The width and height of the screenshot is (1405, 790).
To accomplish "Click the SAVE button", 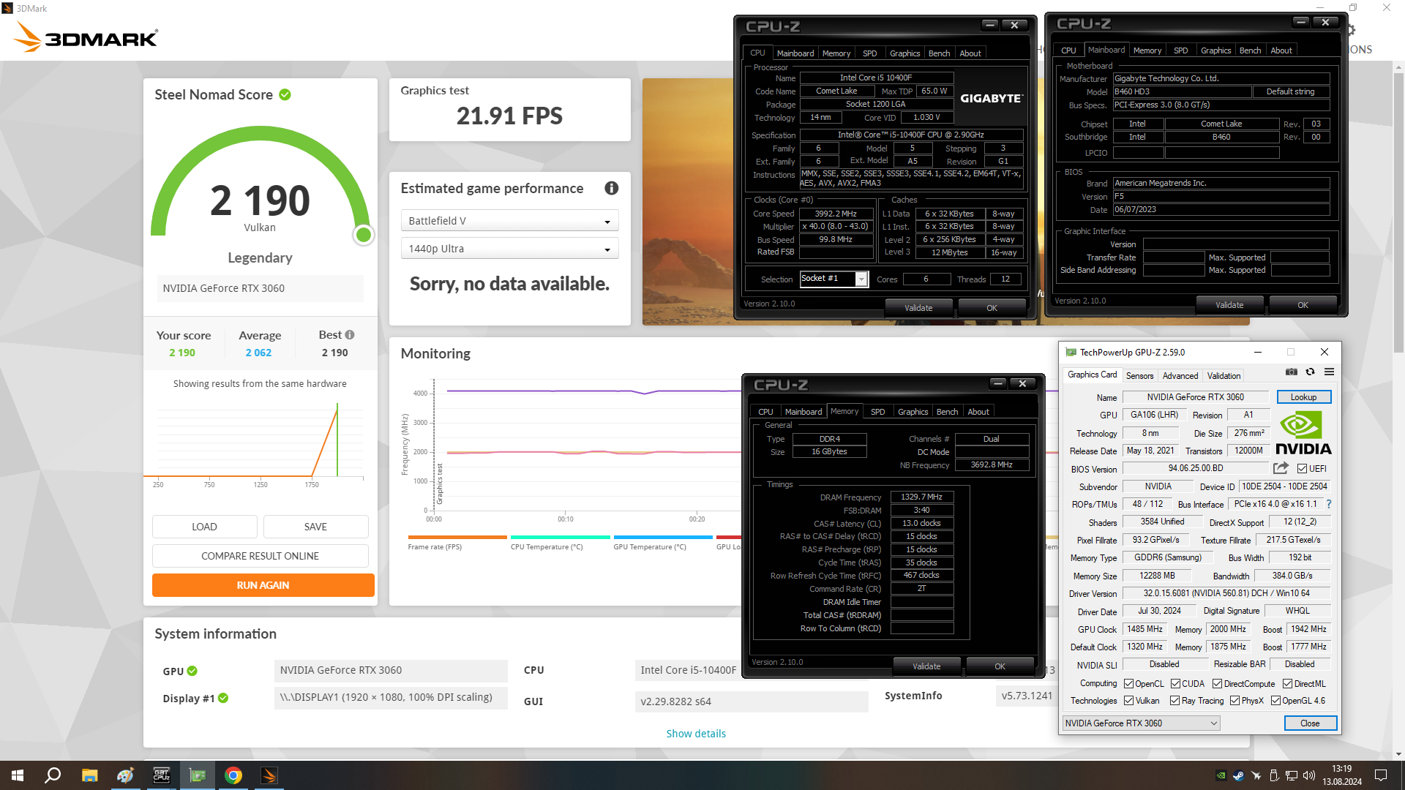I will pos(315,527).
